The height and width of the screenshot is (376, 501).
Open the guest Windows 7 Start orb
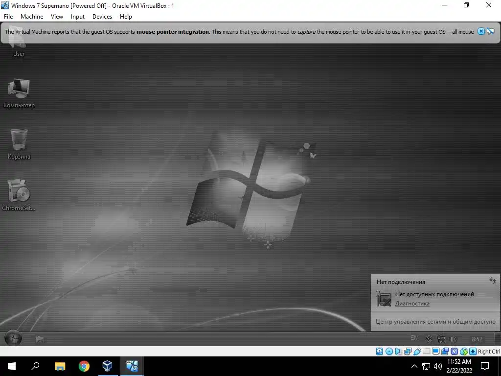pos(13,338)
